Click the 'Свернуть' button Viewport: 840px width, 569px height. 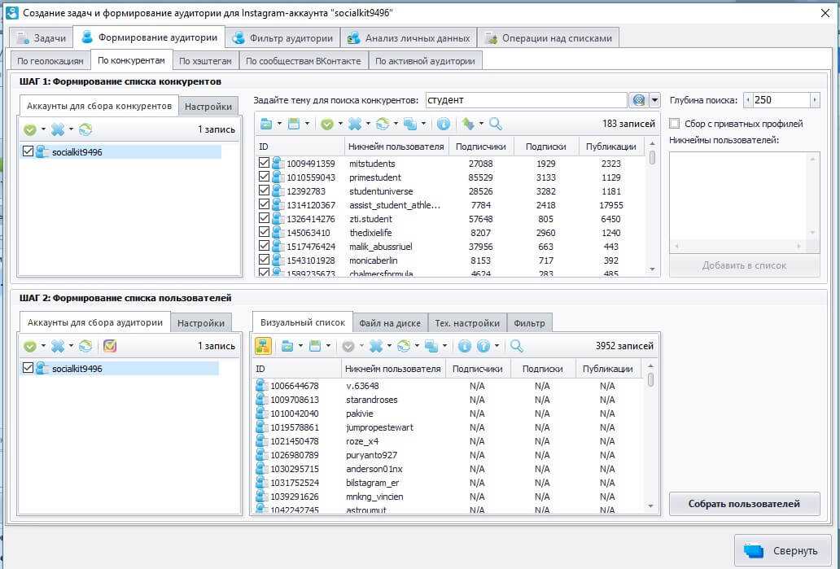pos(782,551)
